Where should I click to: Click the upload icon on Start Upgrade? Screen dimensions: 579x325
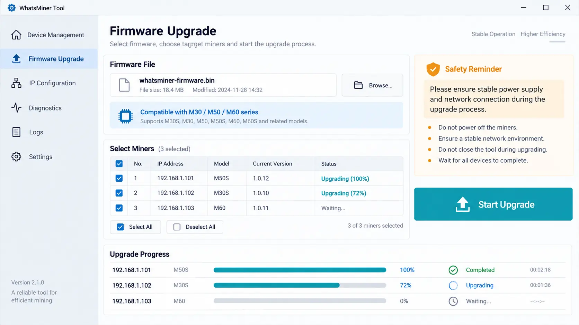tap(463, 204)
